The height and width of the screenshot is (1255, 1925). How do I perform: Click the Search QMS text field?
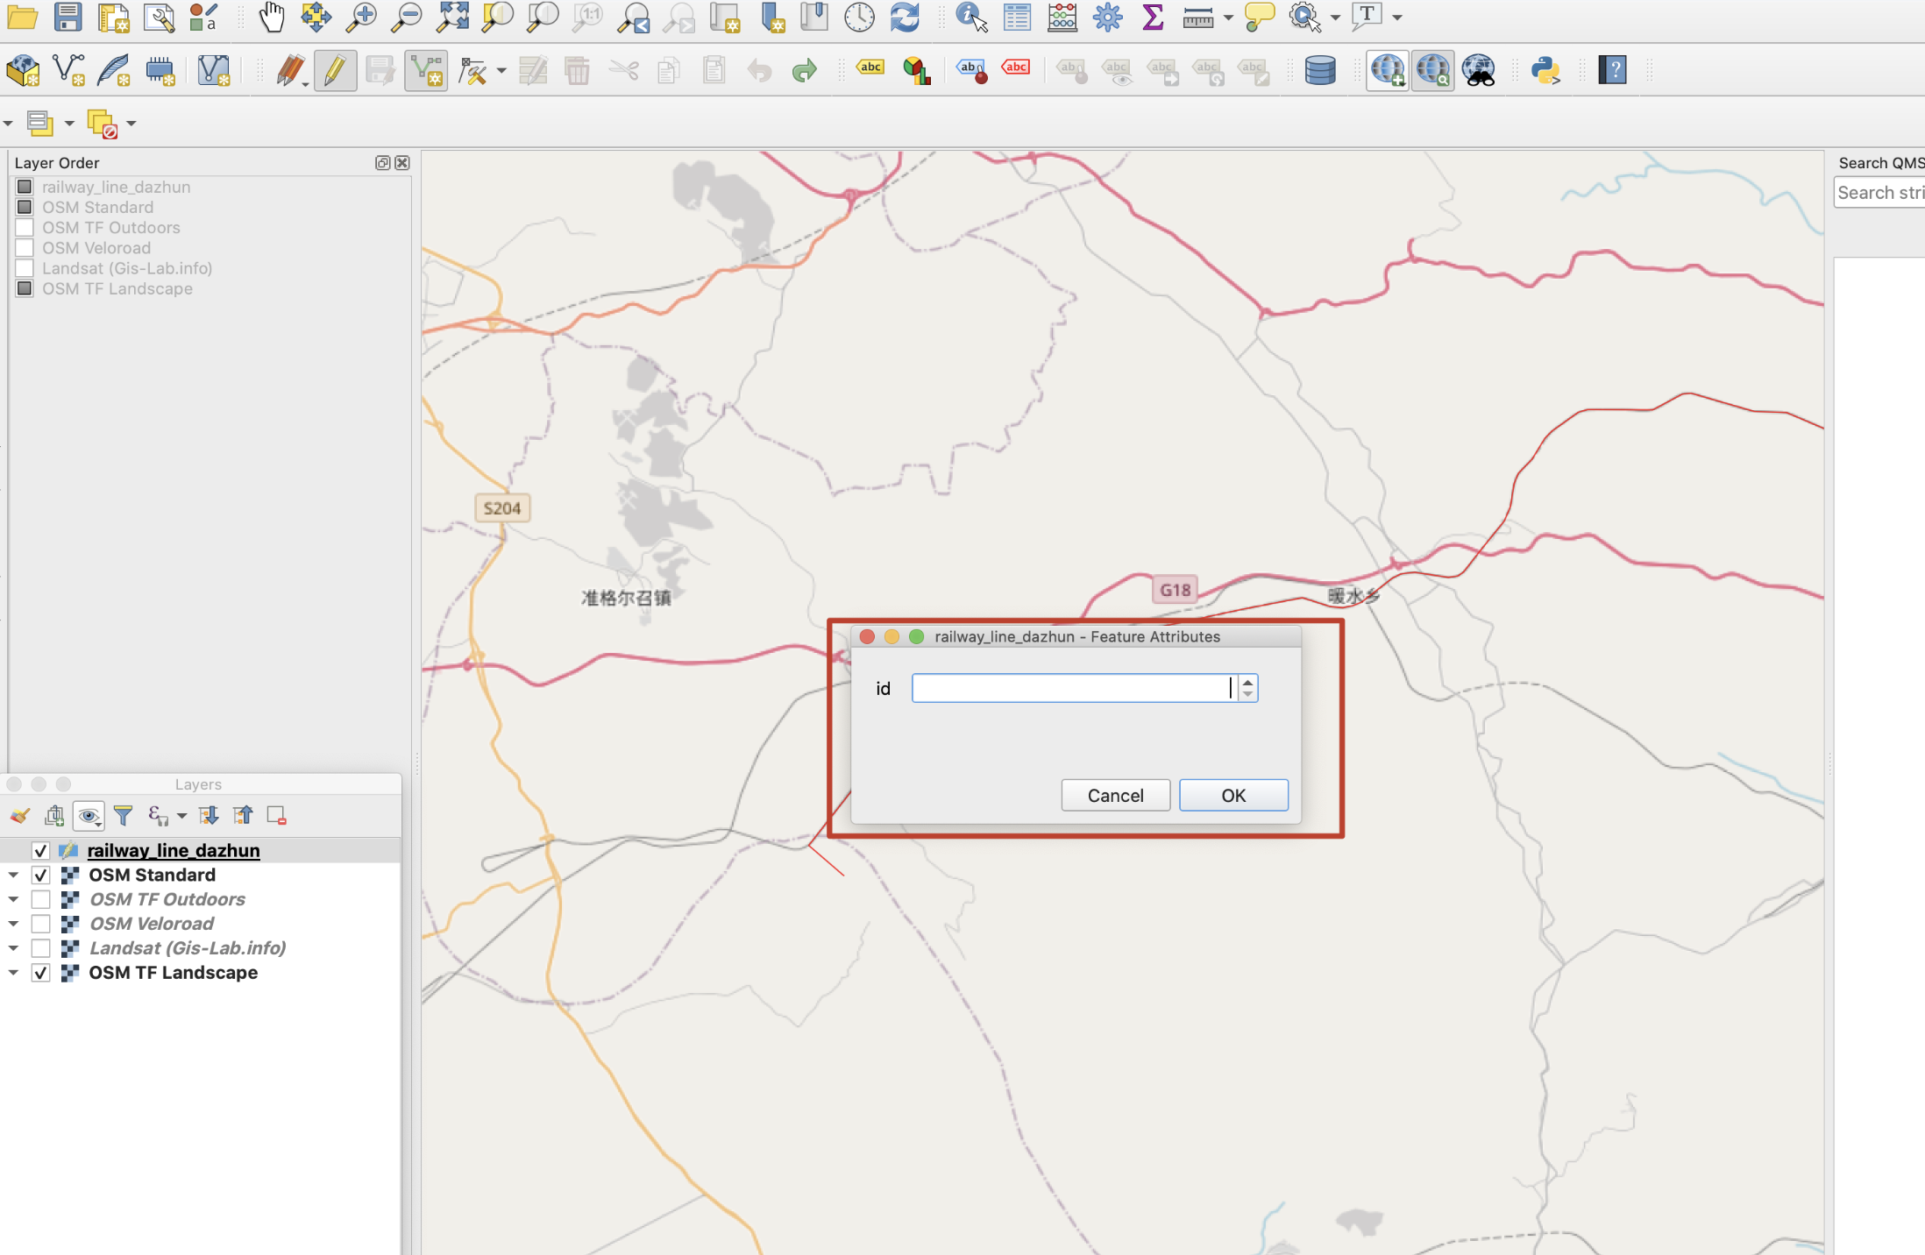coord(1879,192)
